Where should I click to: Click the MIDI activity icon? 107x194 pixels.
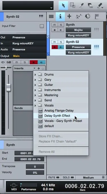tap(14, 185)
